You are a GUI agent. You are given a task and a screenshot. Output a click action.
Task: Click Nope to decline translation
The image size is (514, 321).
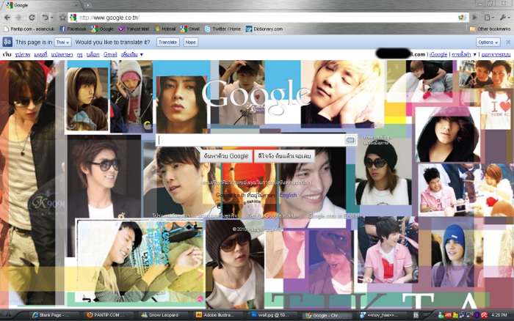pos(190,43)
